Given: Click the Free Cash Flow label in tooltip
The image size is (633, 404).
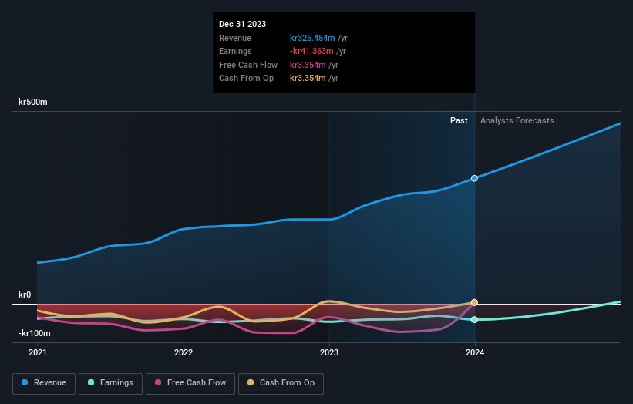Looking at the screenshot, I should pos(248,65).
